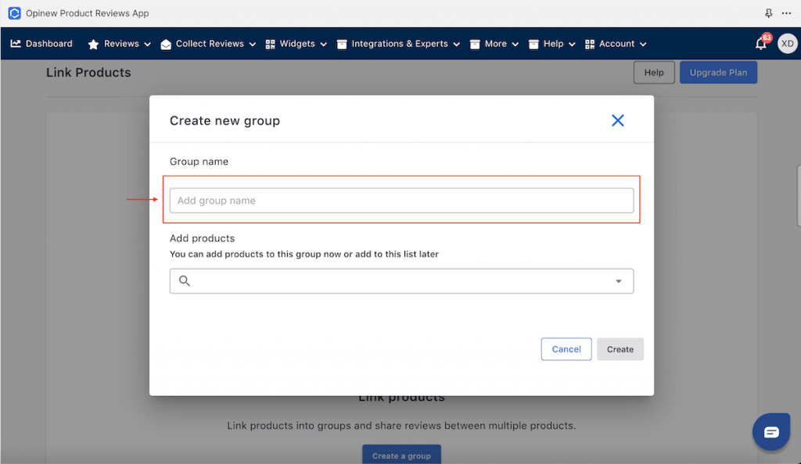Open notifications bell icon
The width and height of the screenshot is (801, 464).
pos(761,44)
